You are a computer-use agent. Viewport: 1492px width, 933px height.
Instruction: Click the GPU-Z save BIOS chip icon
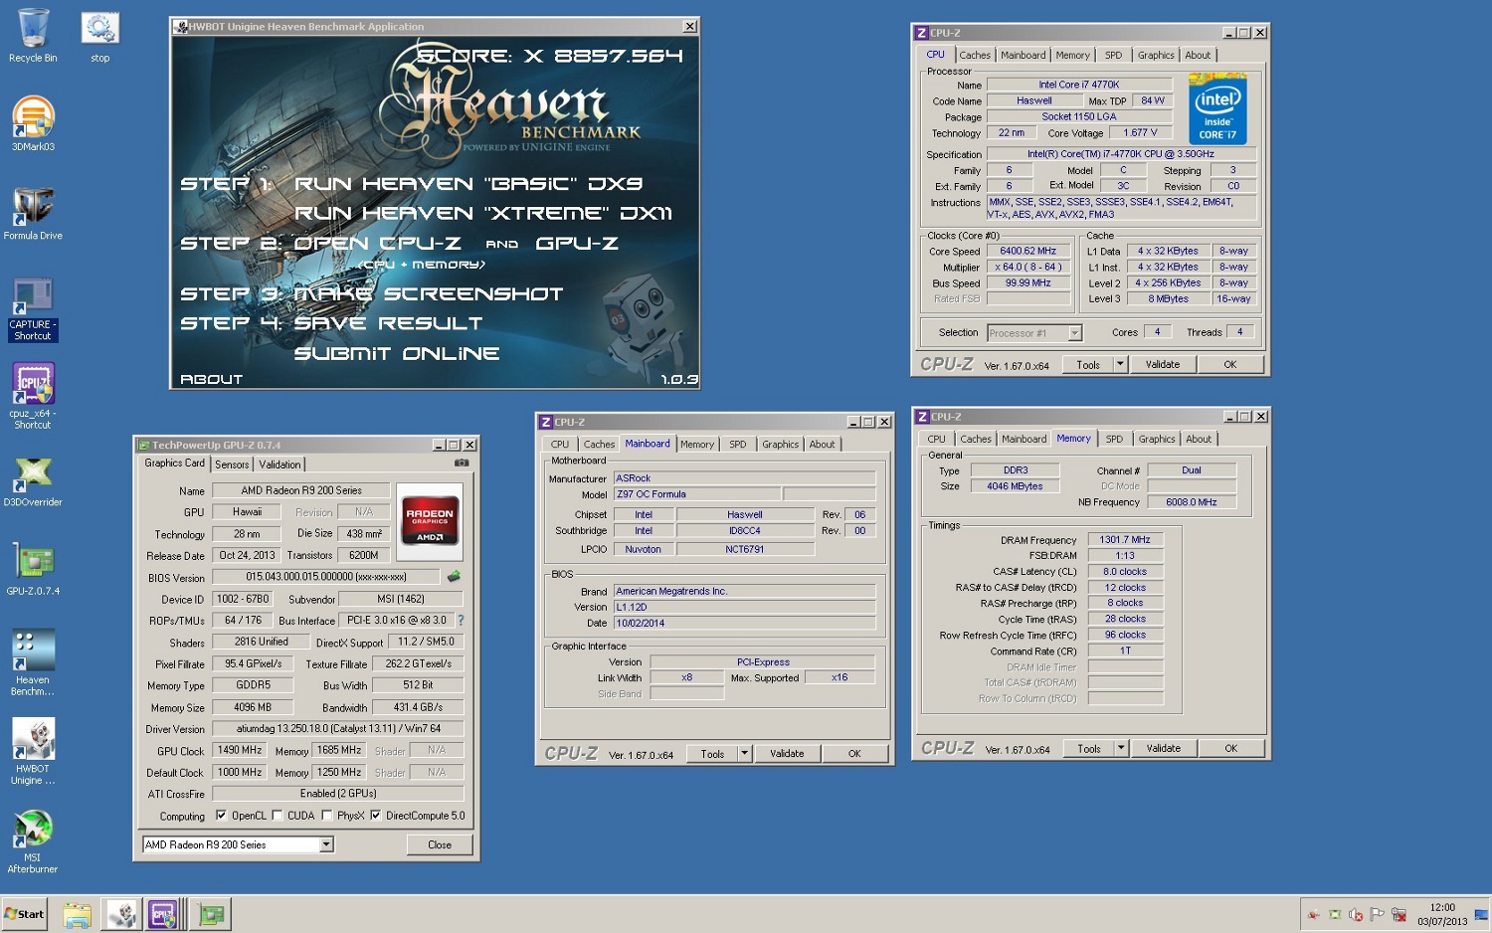point(455,577)
